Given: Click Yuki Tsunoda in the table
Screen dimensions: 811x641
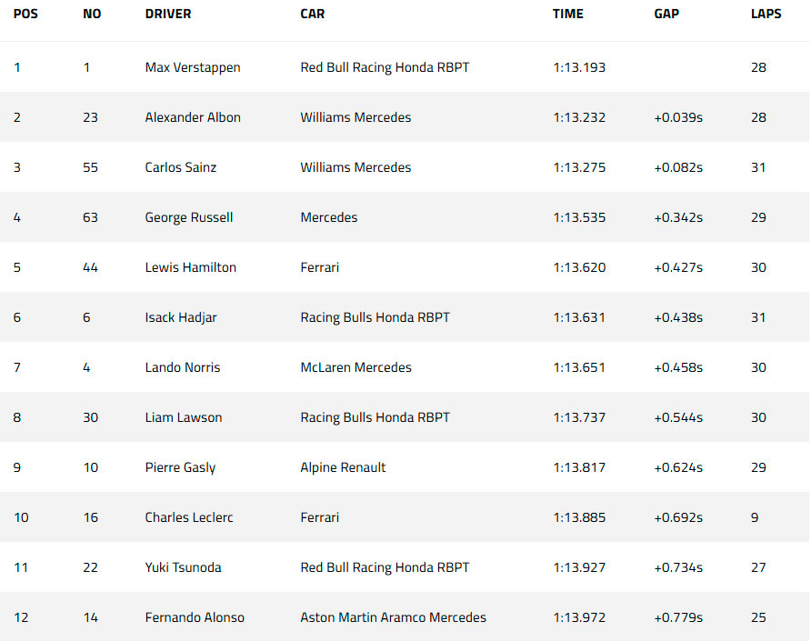Looking at the screenshot, I should coord(183,567).
